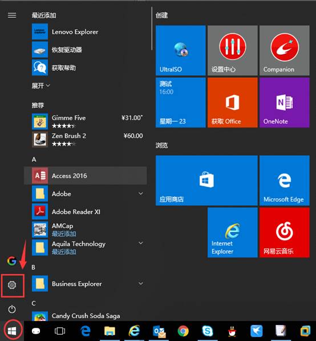
Task: Click the 推荐 section header
Action: [x=38, y=105]
